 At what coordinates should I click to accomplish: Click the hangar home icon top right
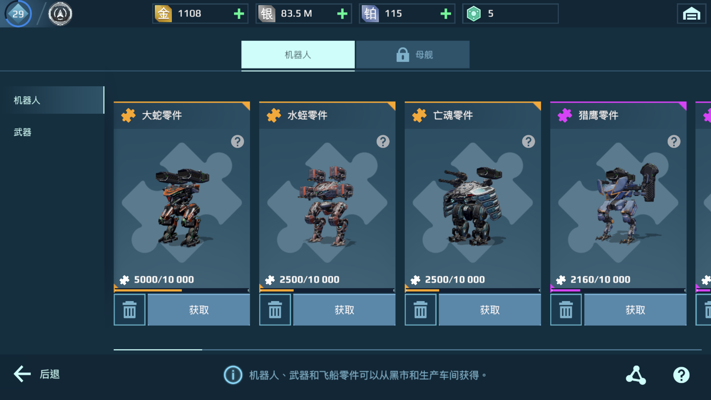pyautogui.click(x=691, y=14)
